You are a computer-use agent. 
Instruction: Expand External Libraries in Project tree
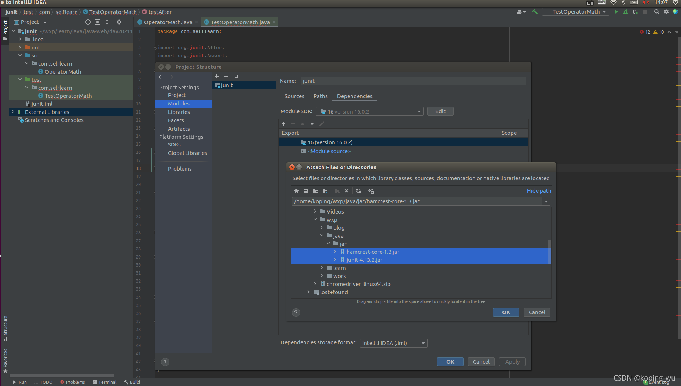[13, 112]
